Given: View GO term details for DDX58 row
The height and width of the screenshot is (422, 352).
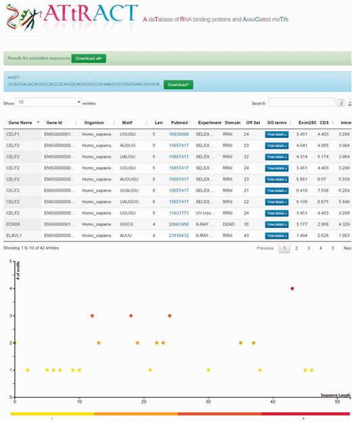Looking at the screenshot, I should click(x=277, y=225).
